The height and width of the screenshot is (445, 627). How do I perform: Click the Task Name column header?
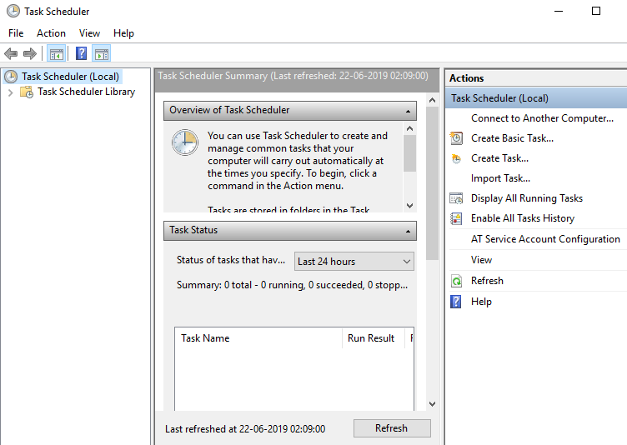[x=205, y=338]
